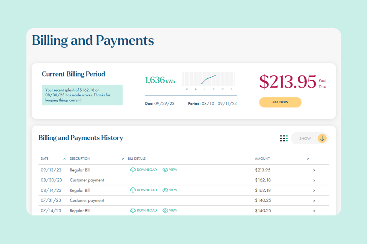This screenshot has width=367, height=244.
Task: Click the Current Billing Period heading
Action: (73, 74)
